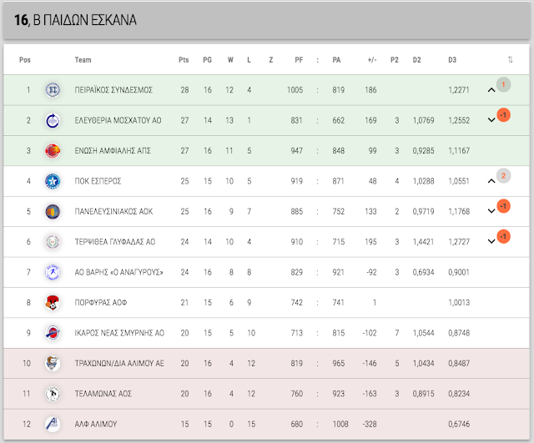Screen dimensions: 534x443
Task: Sort by the Pts column header
Action: (184, 60)
